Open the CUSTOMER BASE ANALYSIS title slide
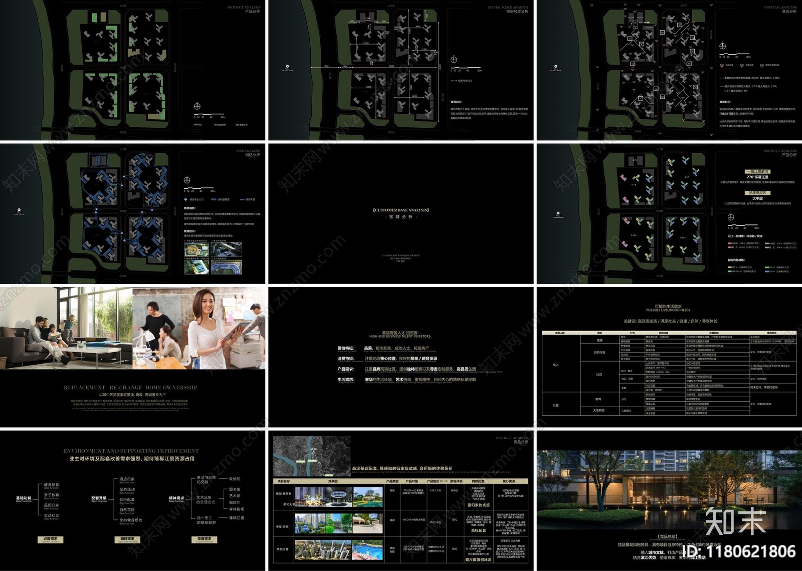Viewport: 802px width, 571px height. pos(401,214)
